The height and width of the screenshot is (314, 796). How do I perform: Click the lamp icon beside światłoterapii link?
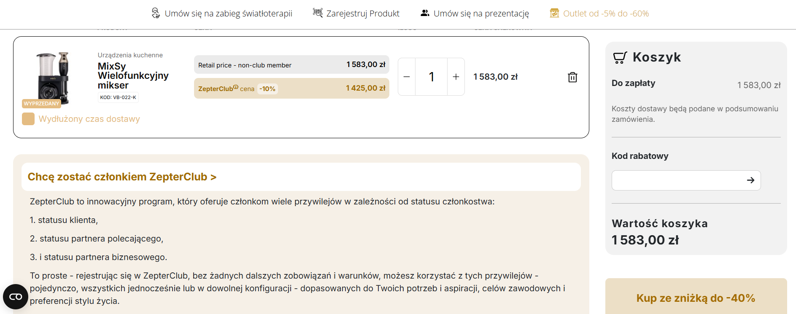(x=156, y=13)
